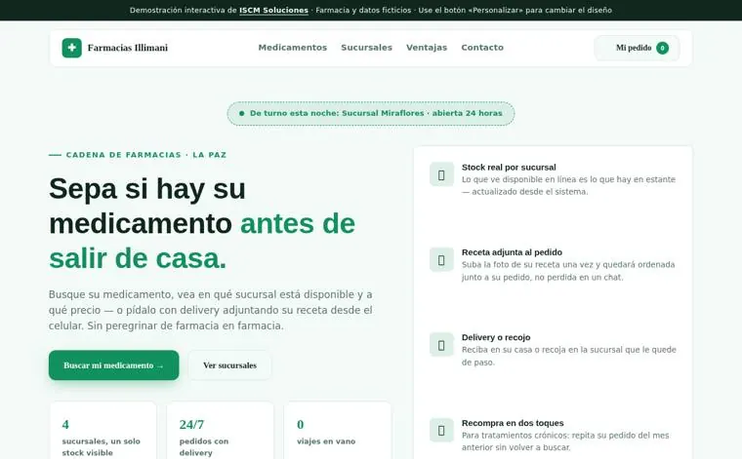This screenshot has height=459, width=742.
Task: Open the Stock real por sucursal icon
Action: point(441,174)
